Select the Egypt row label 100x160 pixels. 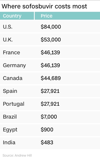(x=10, y=130)
